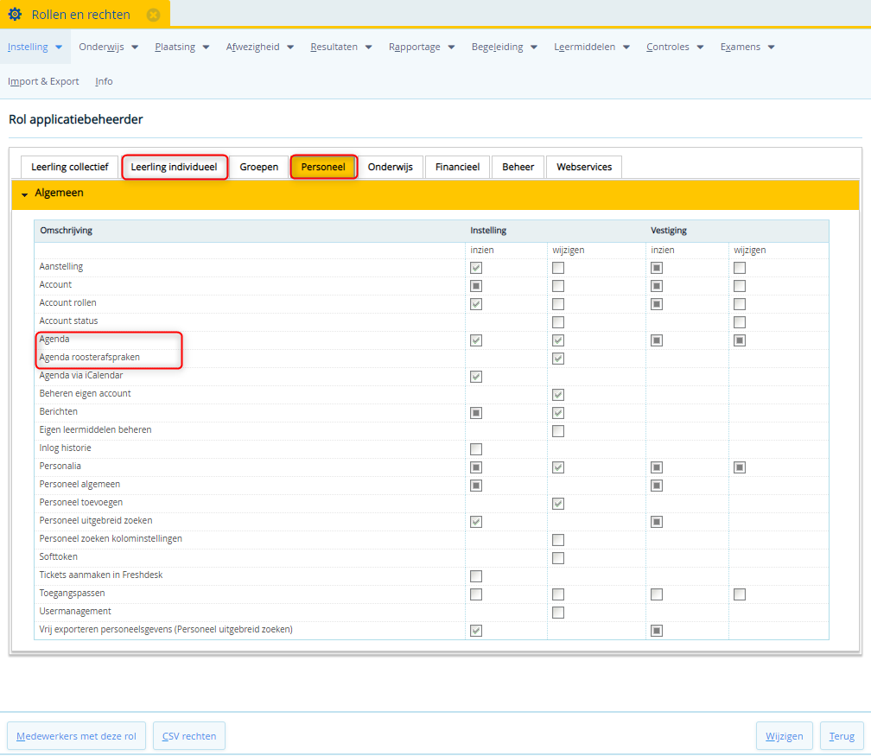Image resolution: width=871 pixels, height=756 pixels.
Task: Click the Berichten row label
Action: click(59, 411)
